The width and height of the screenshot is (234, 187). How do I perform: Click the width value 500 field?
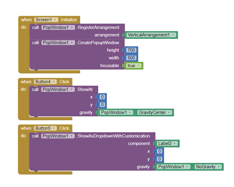pos(131,58)
